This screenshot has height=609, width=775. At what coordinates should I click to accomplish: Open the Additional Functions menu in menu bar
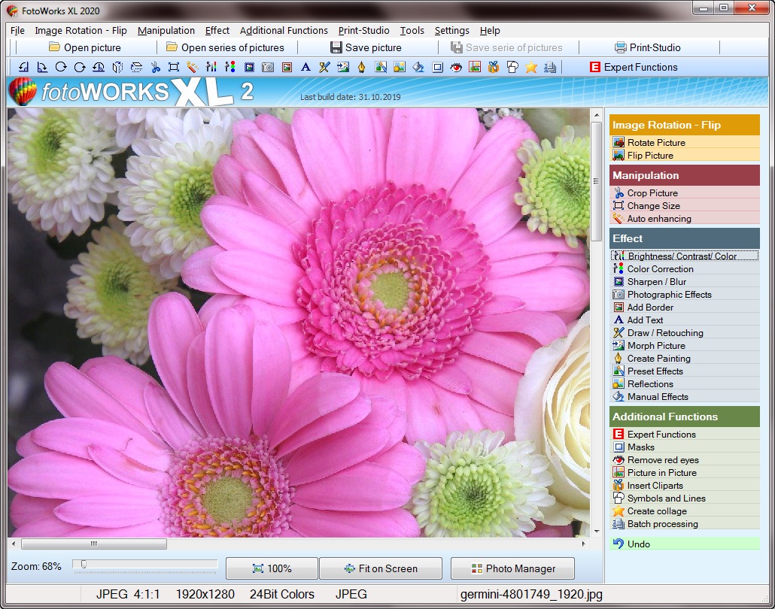(284, 31)
